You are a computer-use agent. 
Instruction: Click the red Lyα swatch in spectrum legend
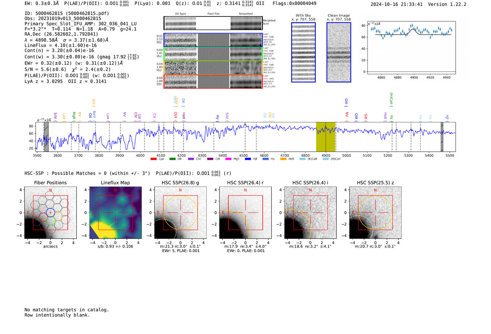tap(153, 159)
